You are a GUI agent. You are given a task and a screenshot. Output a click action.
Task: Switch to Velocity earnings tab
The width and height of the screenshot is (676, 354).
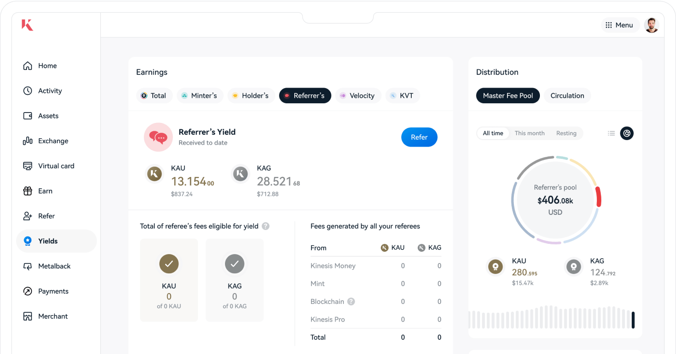coord(358,96)
